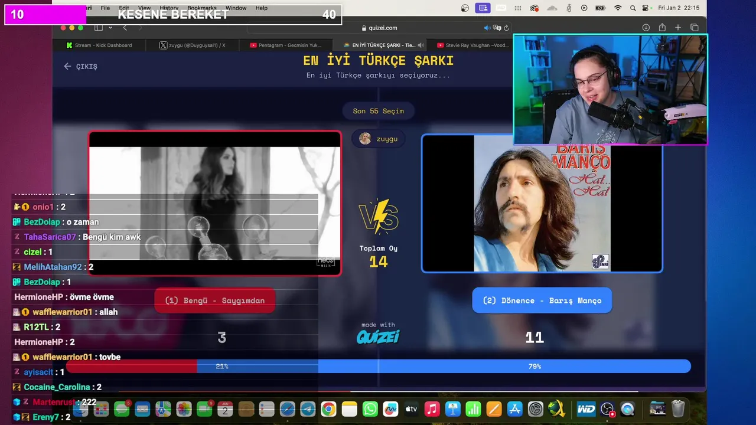The height and width of the screenshot is (425, 756).
Task: Show Safari downloads list
Action: pos(646,28)
